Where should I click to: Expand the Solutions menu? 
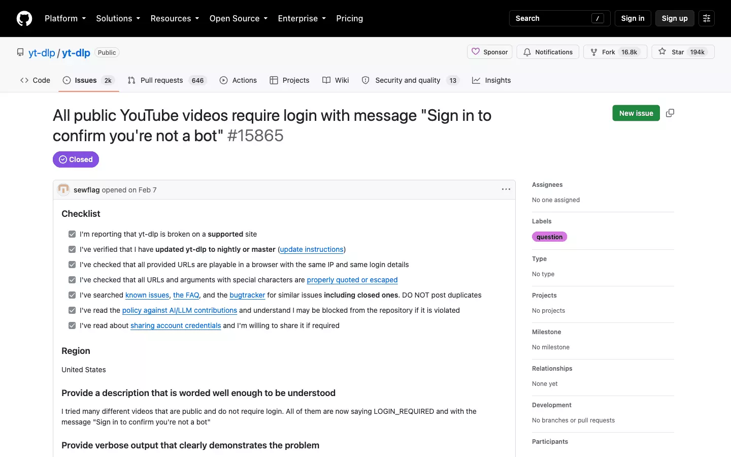[118, 18]
